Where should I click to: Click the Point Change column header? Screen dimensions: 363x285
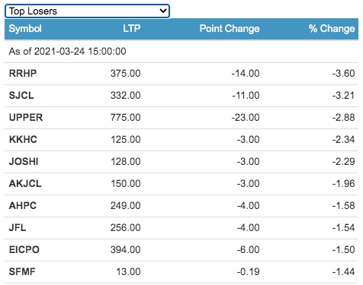230,29
